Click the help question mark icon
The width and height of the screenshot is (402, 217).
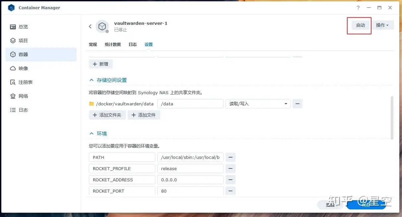(x=358, y=8)
